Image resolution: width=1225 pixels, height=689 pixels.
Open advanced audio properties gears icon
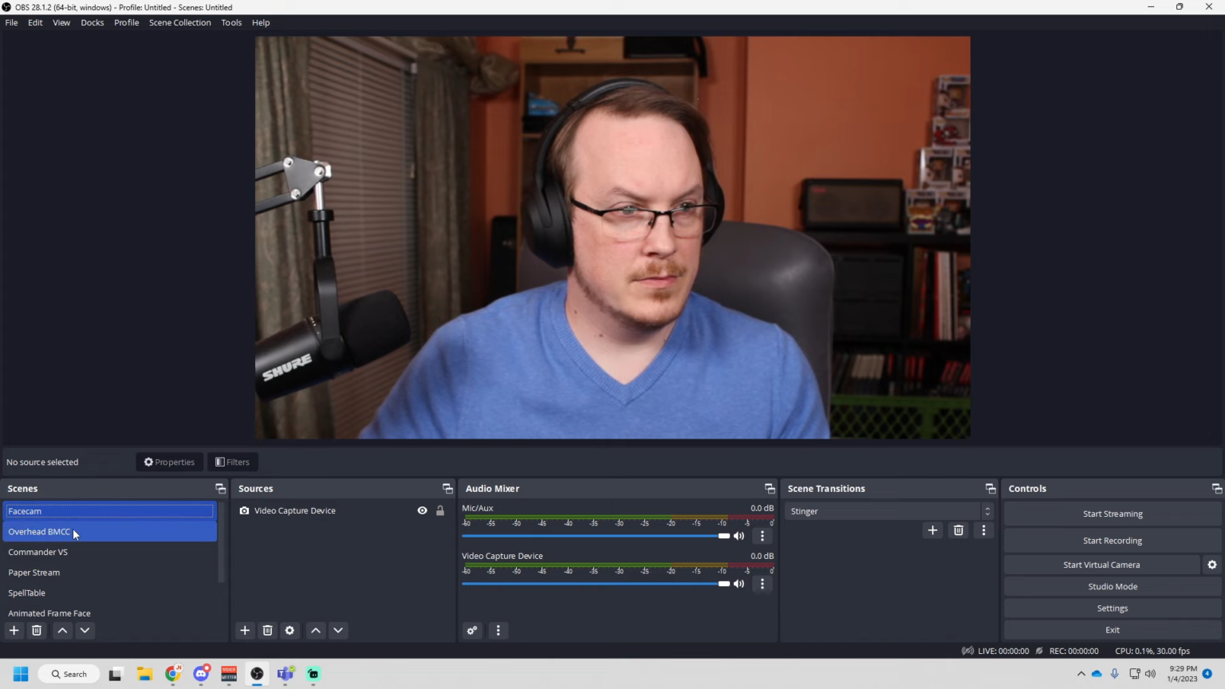pos(472,630)
